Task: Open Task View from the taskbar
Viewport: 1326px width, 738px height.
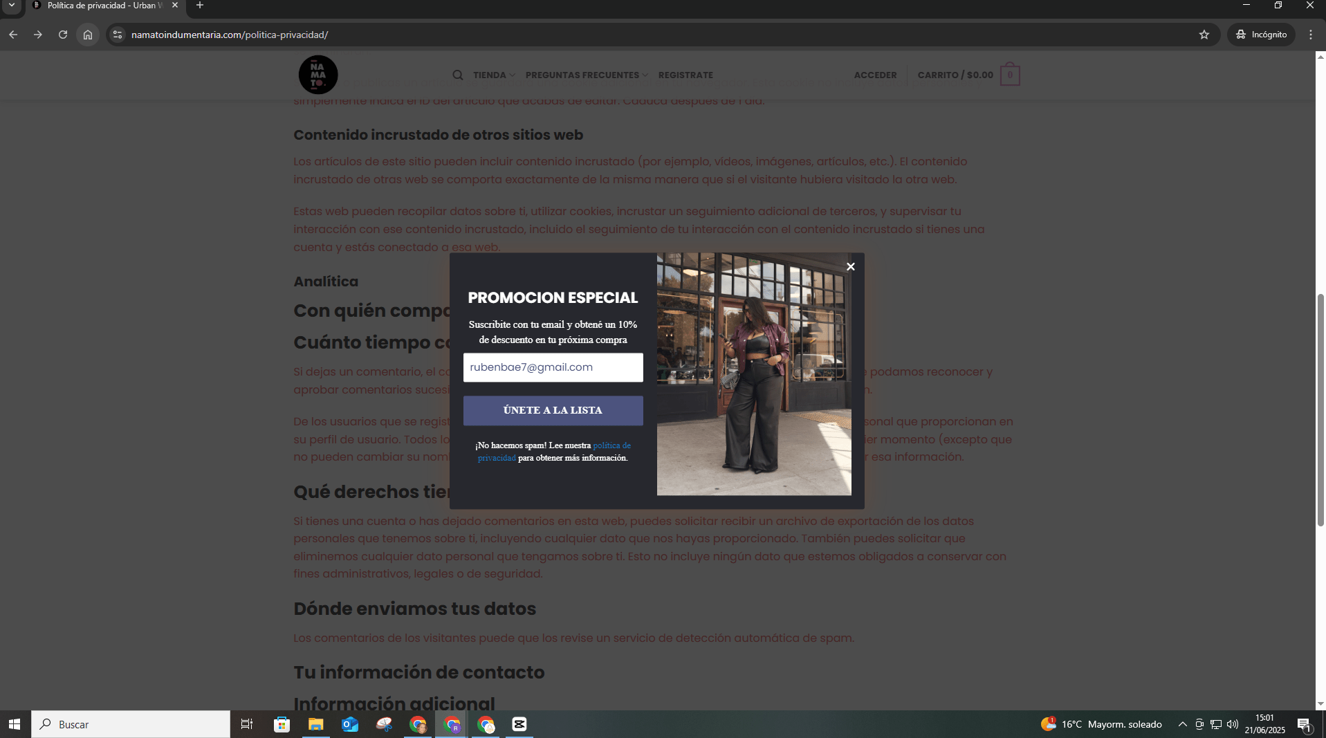Action: point(247,724)
